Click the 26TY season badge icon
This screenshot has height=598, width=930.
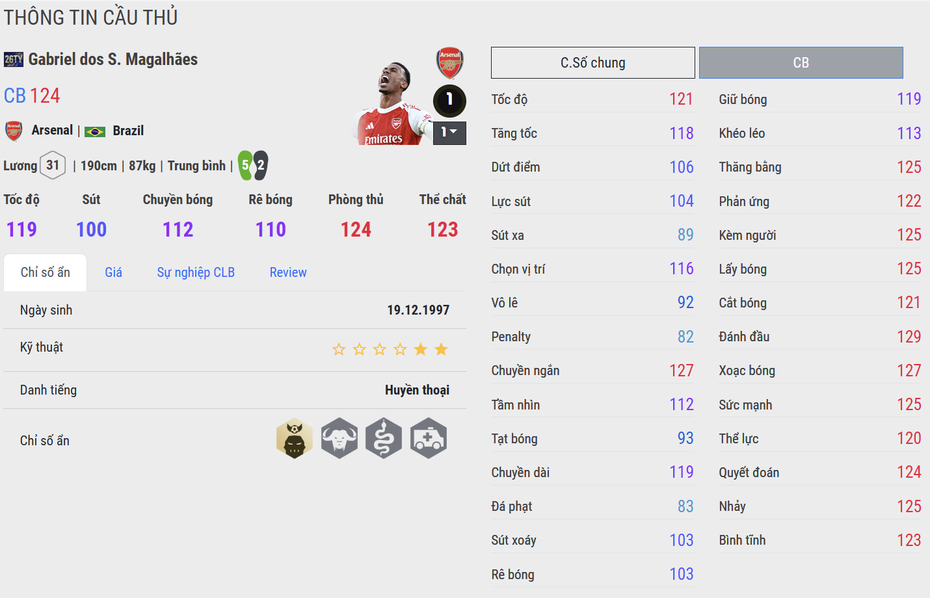14,60
